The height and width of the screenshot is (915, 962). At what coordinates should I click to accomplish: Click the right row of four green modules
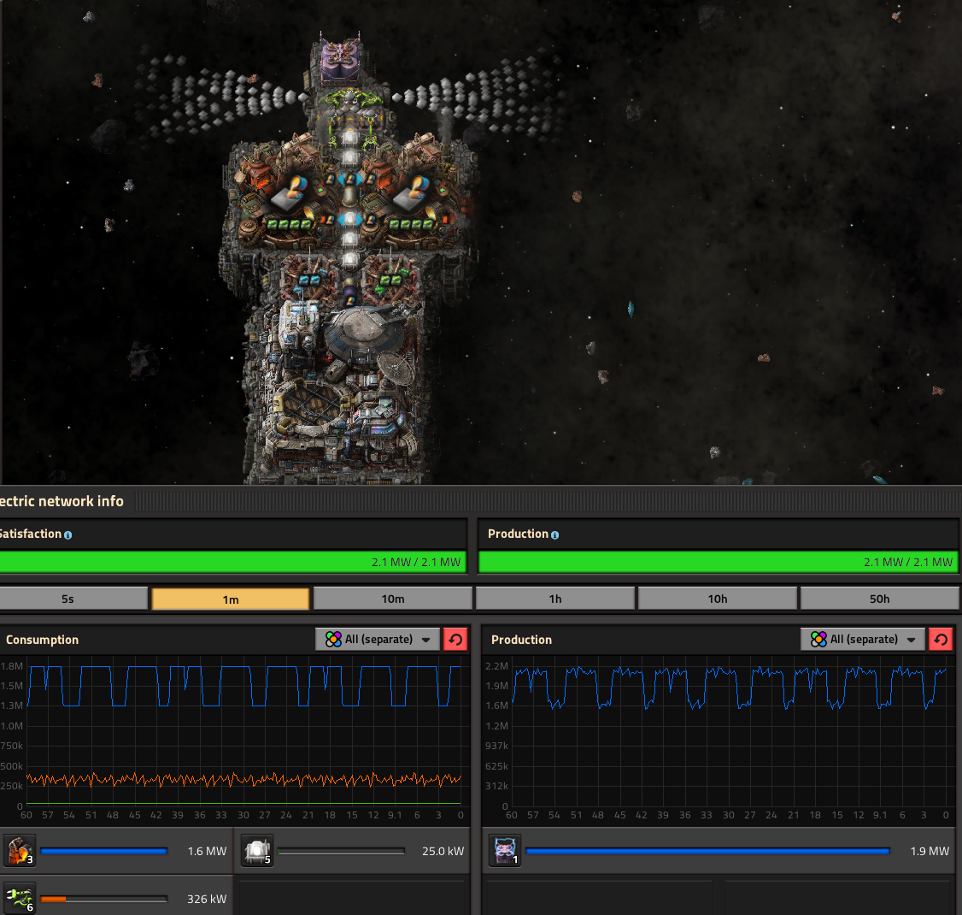pos(410,225)
